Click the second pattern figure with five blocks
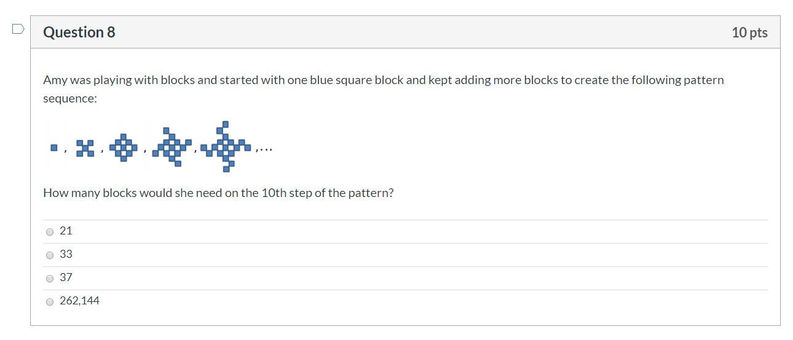Screen dimensions: 793x340 pyautogui.click(x=85, y=148)
